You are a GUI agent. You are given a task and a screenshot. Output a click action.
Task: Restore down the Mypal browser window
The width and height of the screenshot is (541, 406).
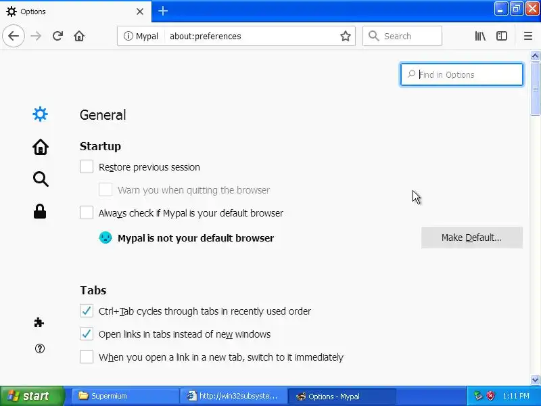click(x=516, y=9)
